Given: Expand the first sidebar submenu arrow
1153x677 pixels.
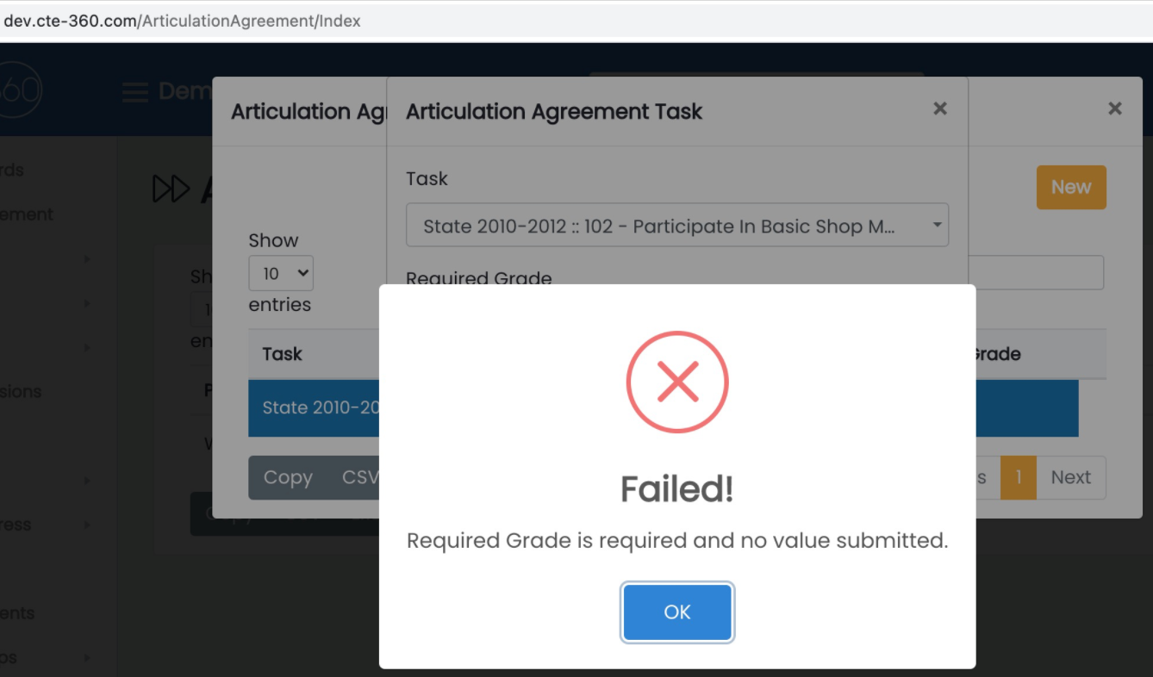Looking at the screenshot, I should 87,258.
